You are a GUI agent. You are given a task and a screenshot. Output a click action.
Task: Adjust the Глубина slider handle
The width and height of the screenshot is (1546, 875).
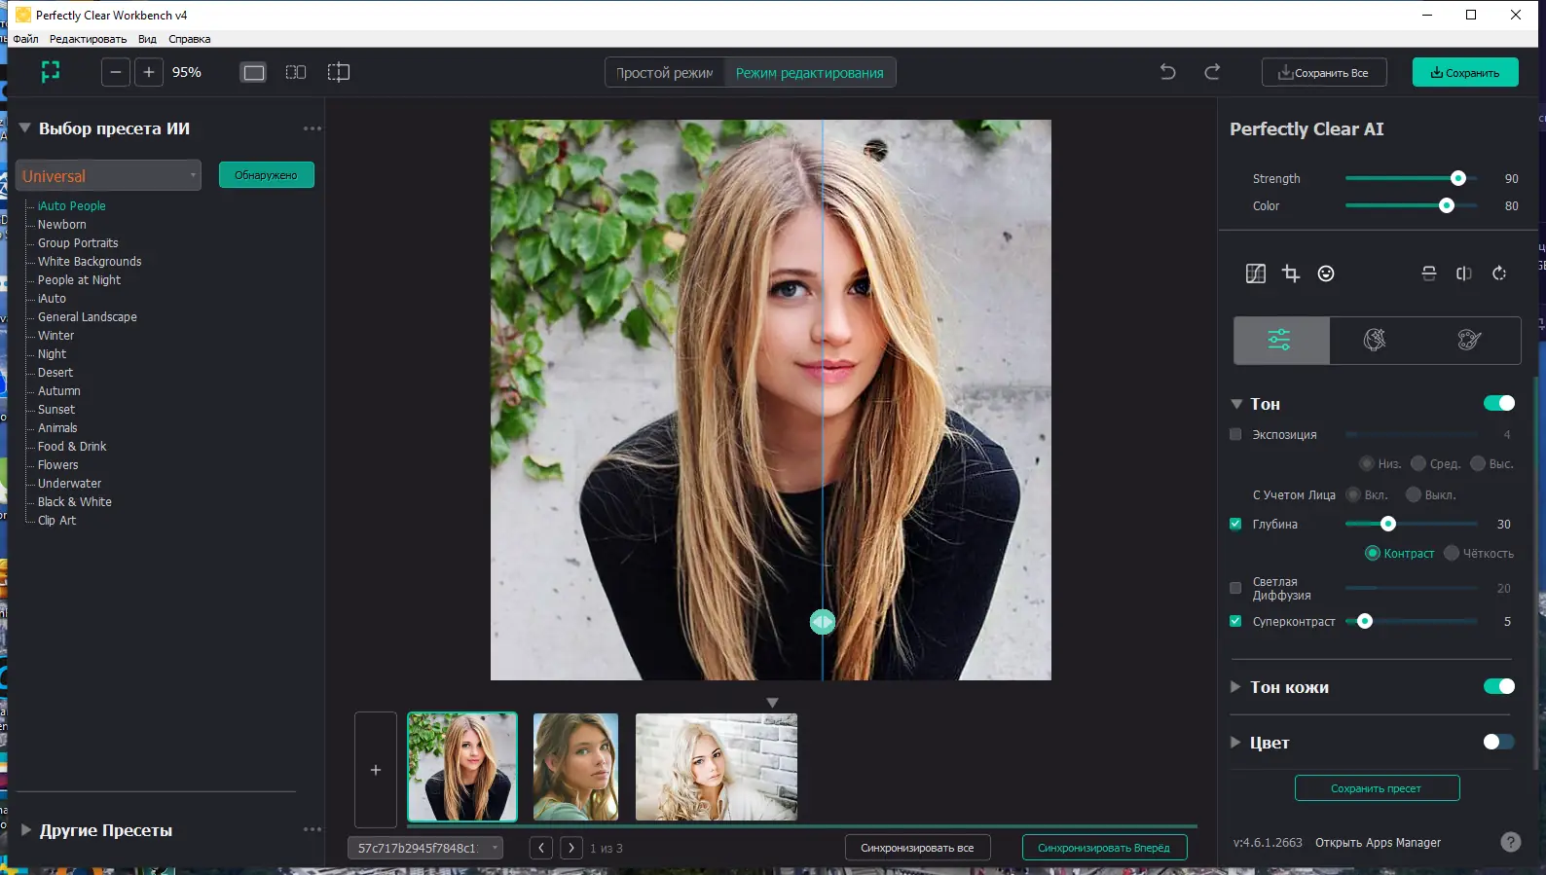(x=1388, y=524)
